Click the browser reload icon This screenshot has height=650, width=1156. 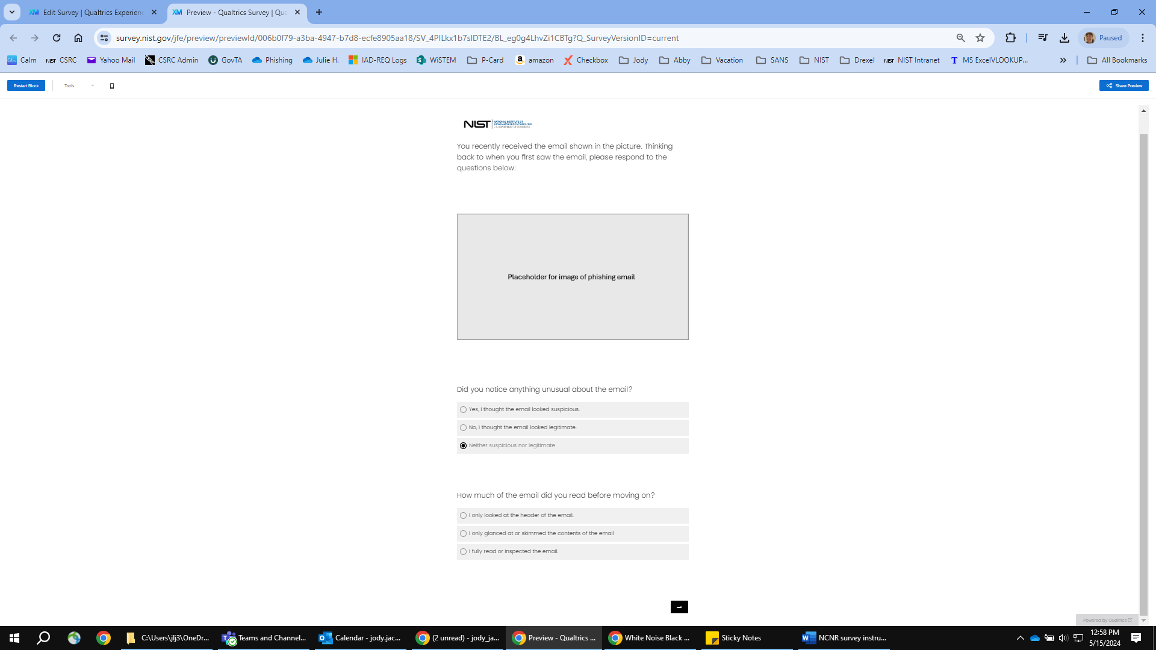tap(57, 38)
